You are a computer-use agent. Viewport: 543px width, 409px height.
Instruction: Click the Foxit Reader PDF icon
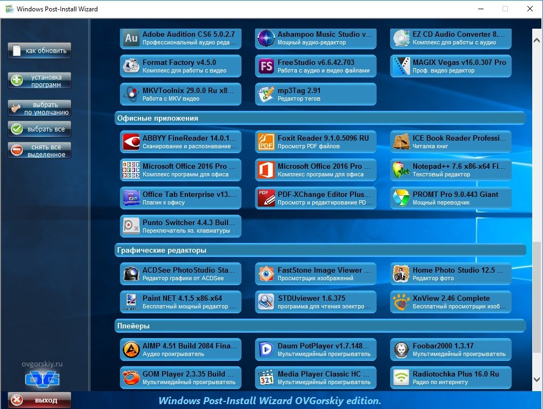(266, 142)
